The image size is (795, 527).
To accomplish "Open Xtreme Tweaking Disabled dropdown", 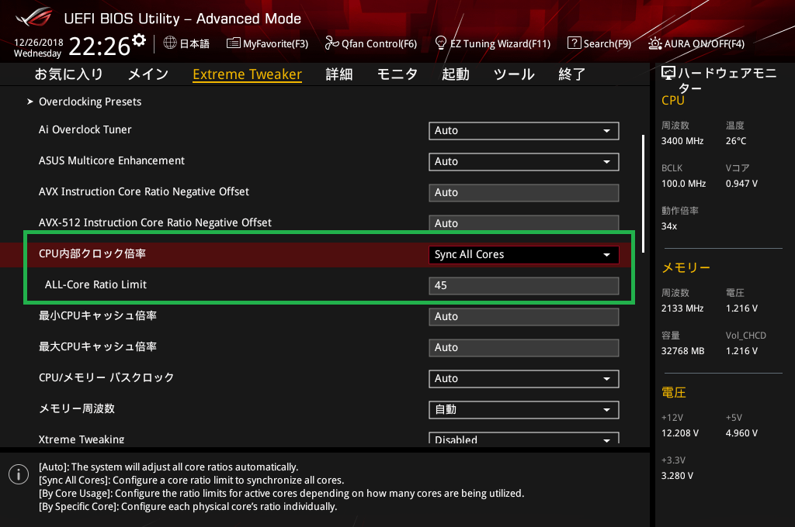I will click(x=524, y=438).
